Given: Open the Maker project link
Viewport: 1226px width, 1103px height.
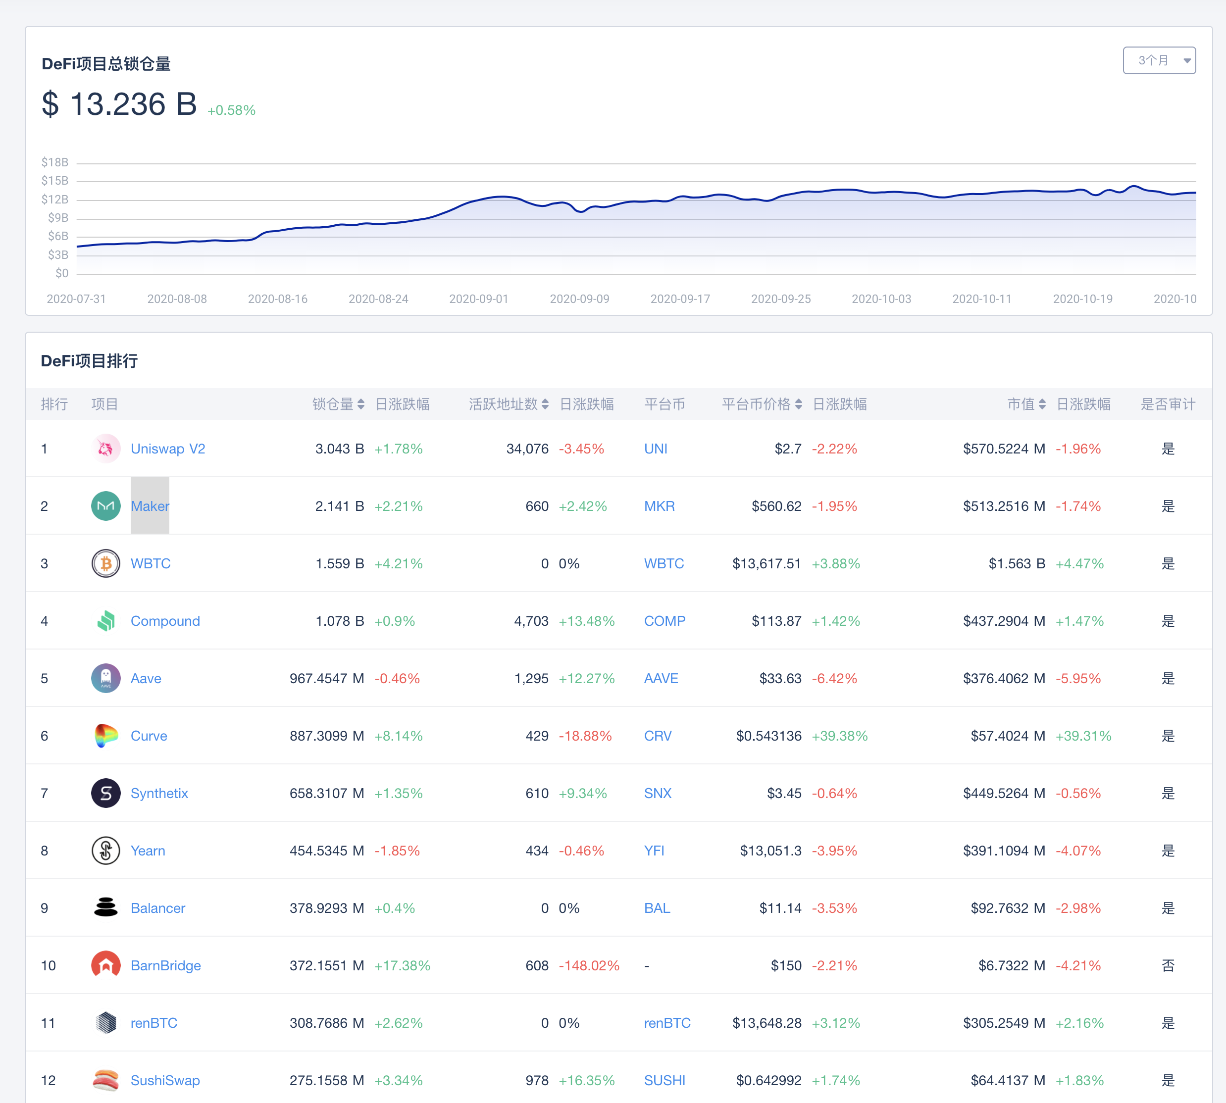Looking at the screenshot, I should click(150, 506).
